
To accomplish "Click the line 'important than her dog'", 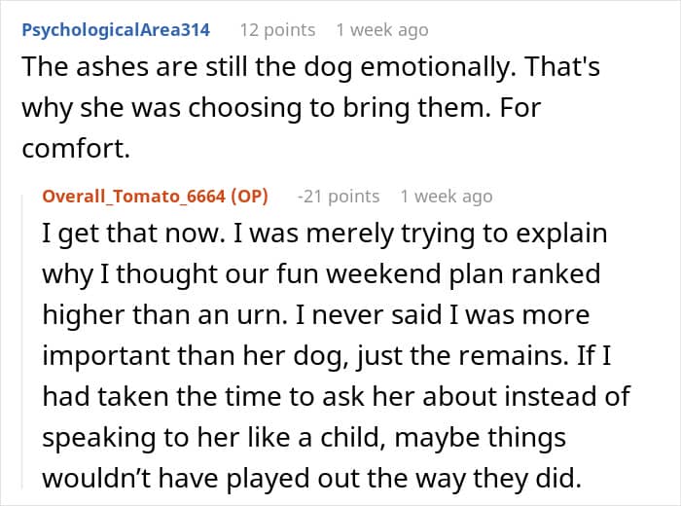I will click(x=327, y=356).
